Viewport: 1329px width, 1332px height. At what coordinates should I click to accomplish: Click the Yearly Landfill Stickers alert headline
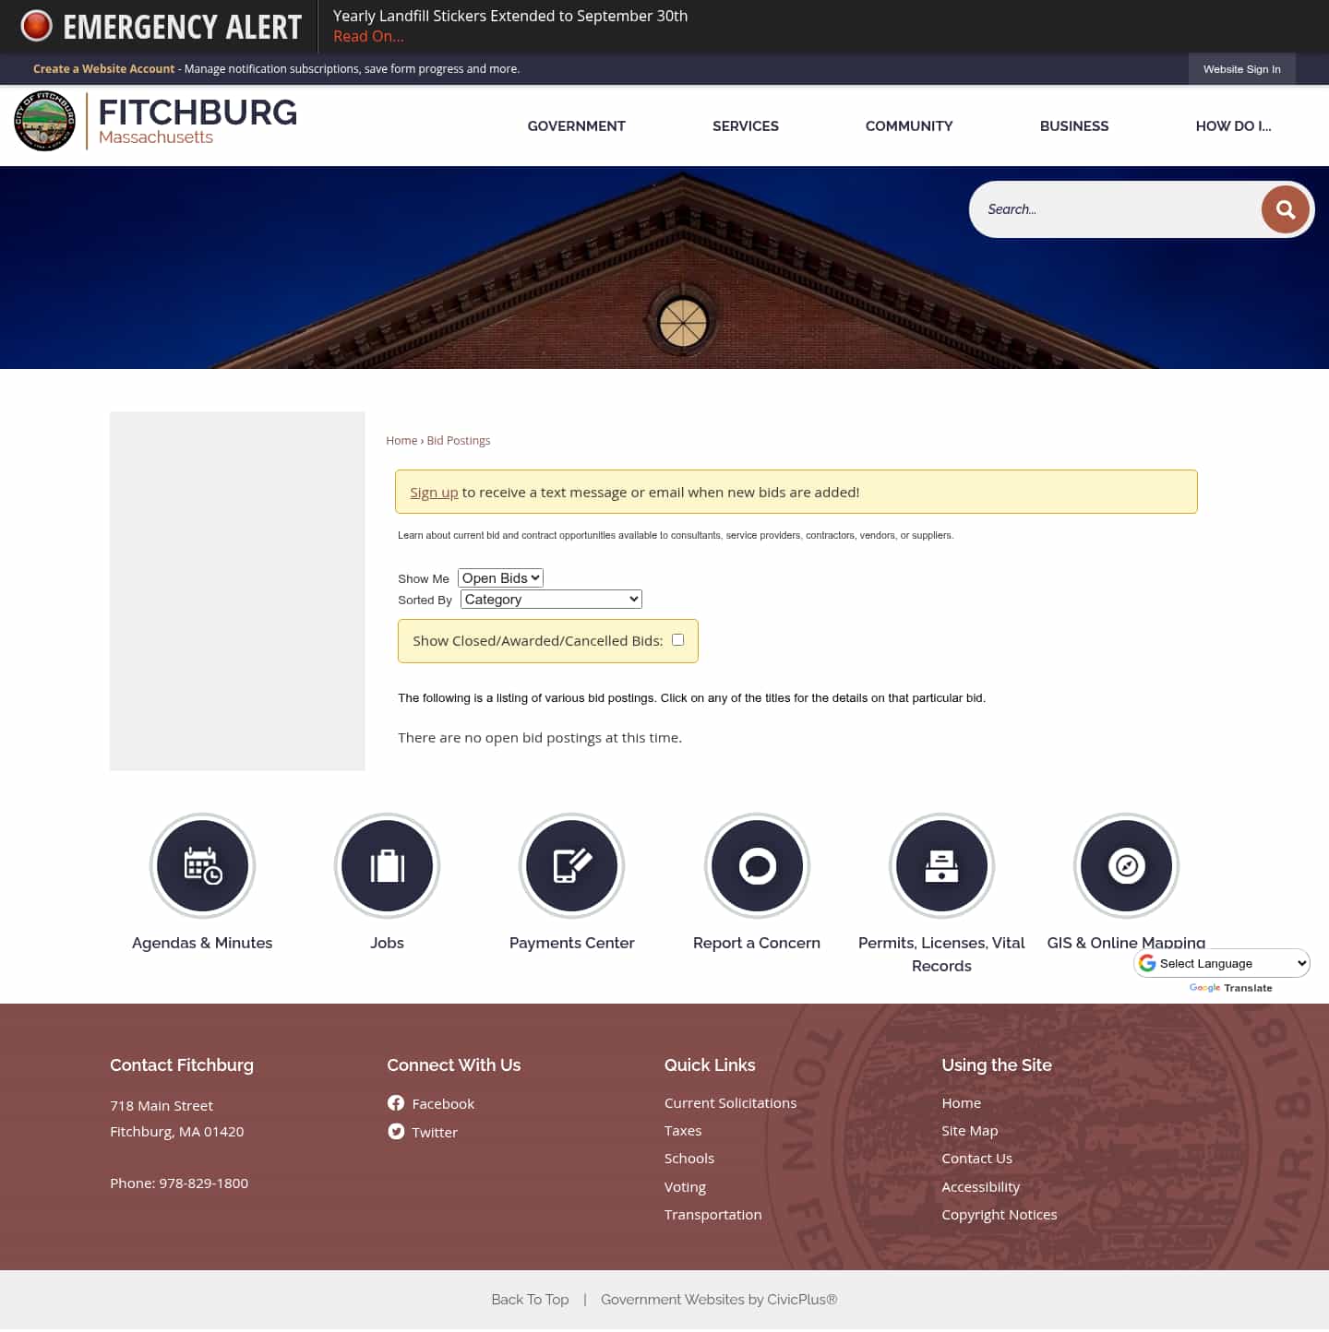click(x=510, y=16)
